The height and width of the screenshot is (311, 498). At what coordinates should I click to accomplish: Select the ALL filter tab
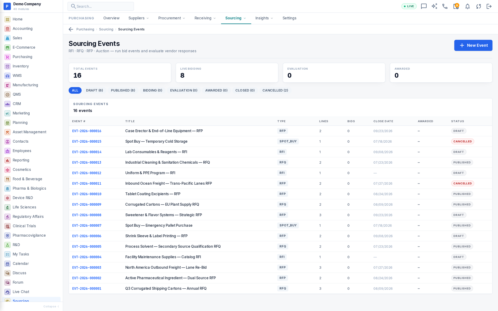tap(75, 90)
